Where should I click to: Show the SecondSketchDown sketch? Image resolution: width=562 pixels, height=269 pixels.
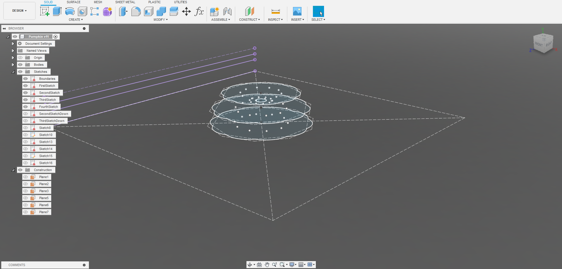26,114
